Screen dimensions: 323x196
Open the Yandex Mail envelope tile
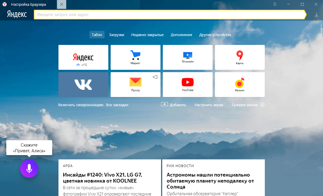(135, 84)
